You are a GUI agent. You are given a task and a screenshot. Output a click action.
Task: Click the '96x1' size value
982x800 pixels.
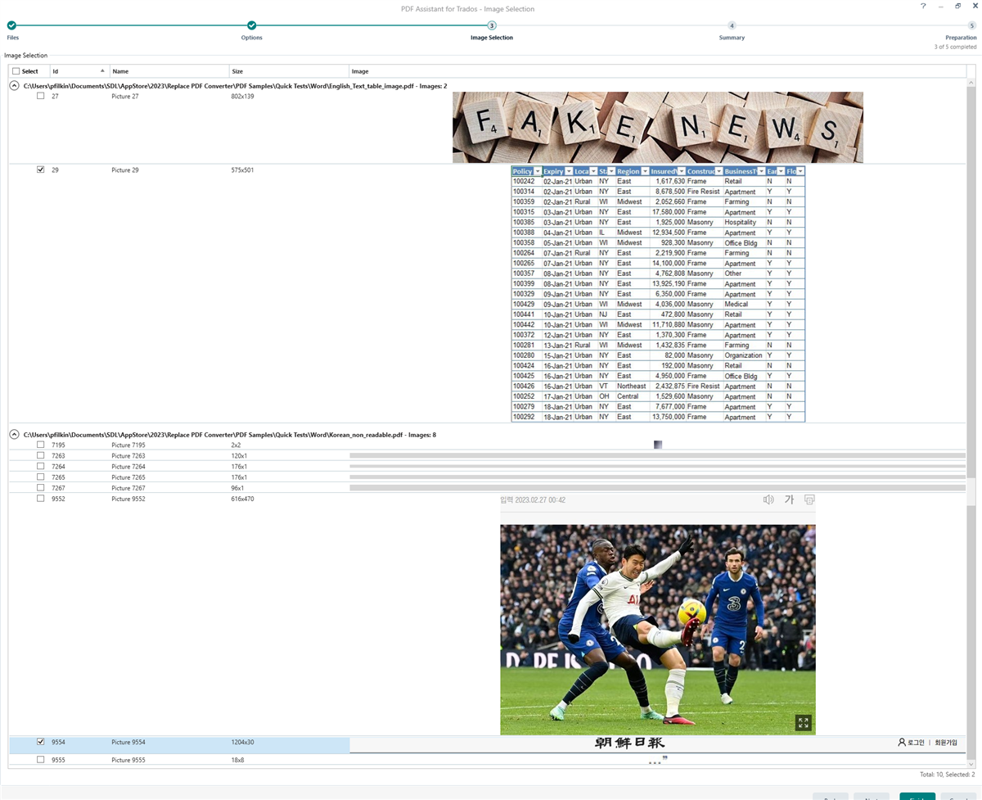[237, 488]
